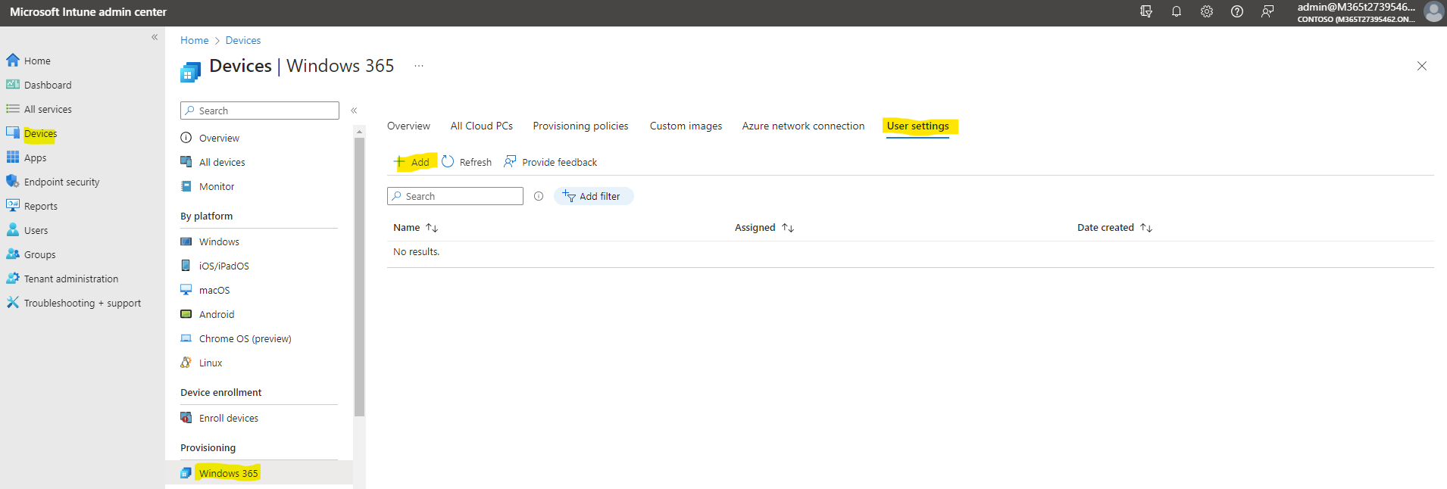Click the Add filter button

pyautogui.click(x=593, y=196)
